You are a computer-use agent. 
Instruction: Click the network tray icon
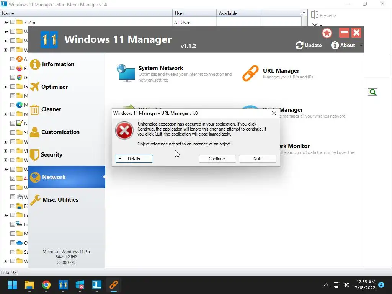click(x=336, y=285)
